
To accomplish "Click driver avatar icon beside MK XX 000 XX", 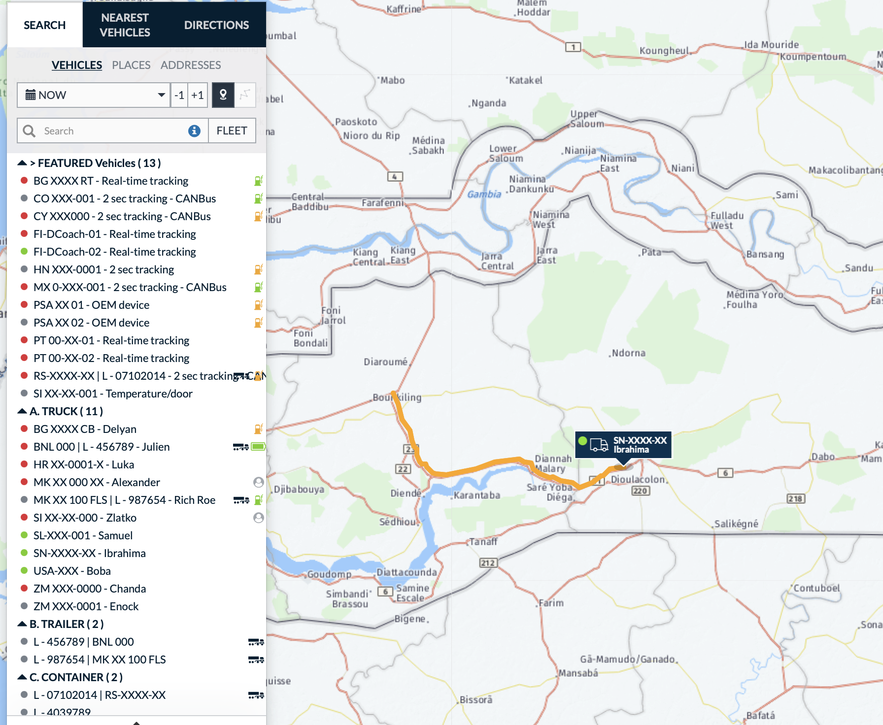I will coord(258,482).
